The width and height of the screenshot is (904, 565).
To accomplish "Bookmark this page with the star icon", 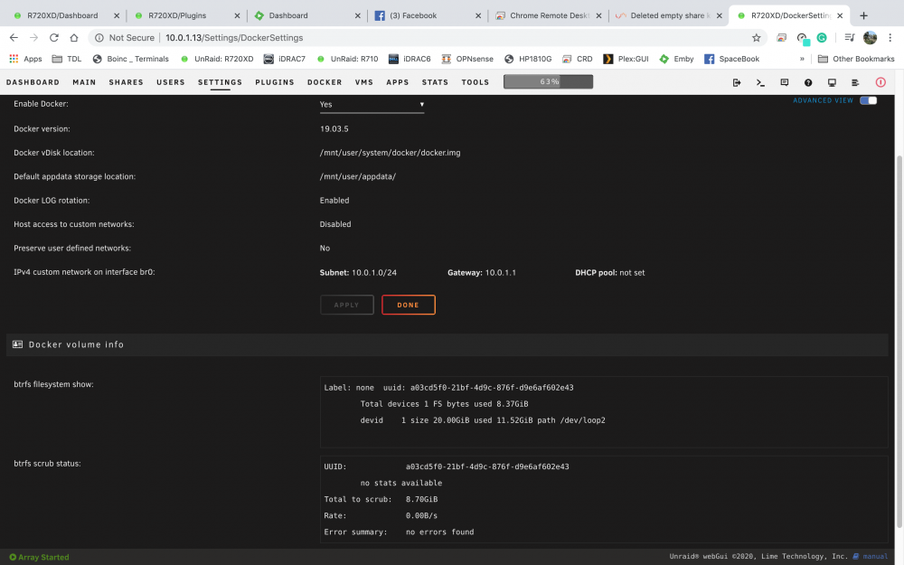I will tap(756, 37).
